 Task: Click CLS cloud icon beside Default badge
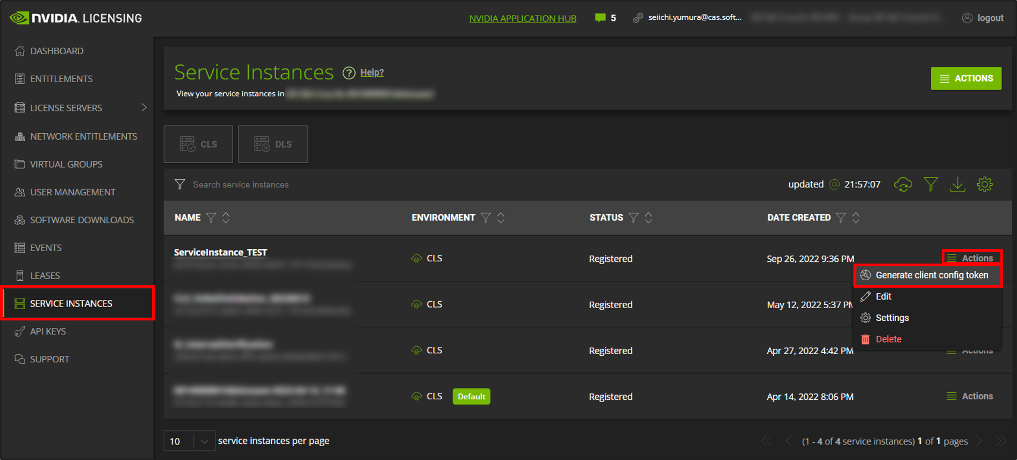tap(416, 397)
